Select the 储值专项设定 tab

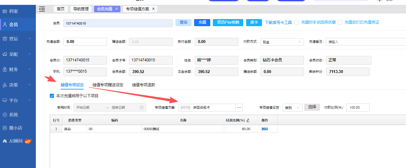(72, 85)
